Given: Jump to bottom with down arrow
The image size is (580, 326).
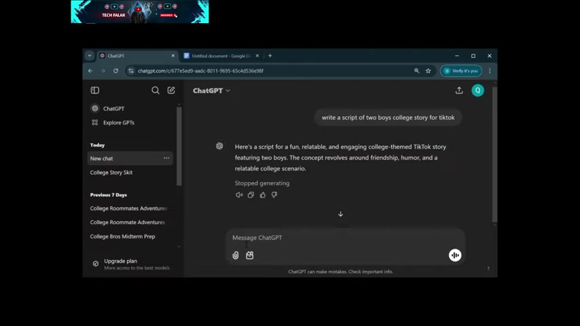Looking at the screenshot, I should [x=341, y=214].
